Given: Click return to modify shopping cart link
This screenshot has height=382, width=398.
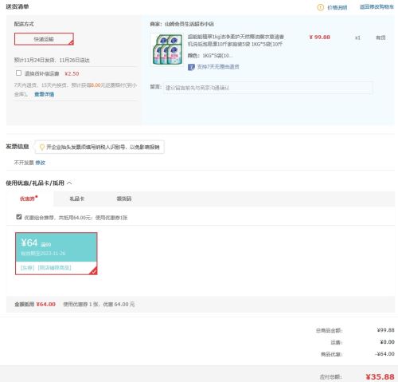Looking at the screenshot, I should [x=377, y=7].
